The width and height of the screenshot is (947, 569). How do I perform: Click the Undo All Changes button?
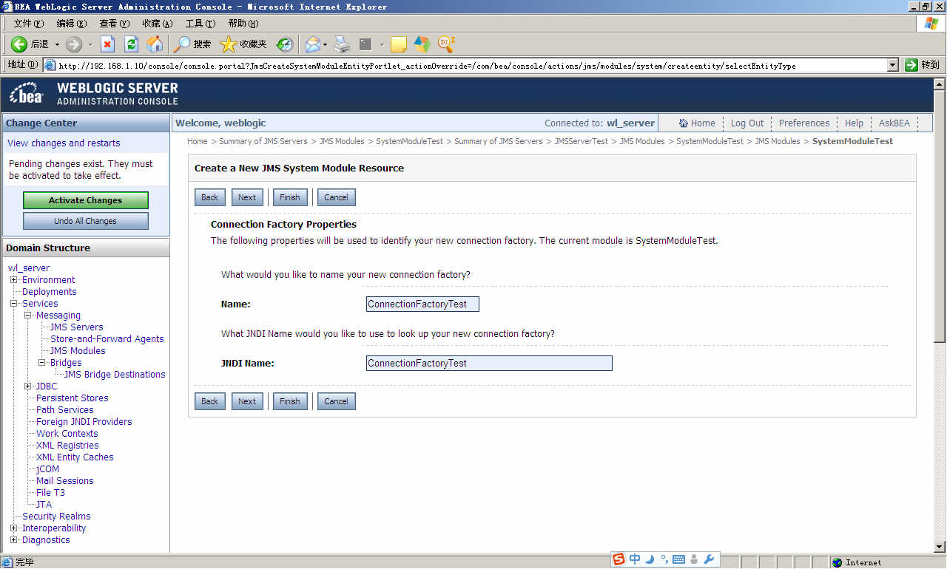(x=86, y=221)
